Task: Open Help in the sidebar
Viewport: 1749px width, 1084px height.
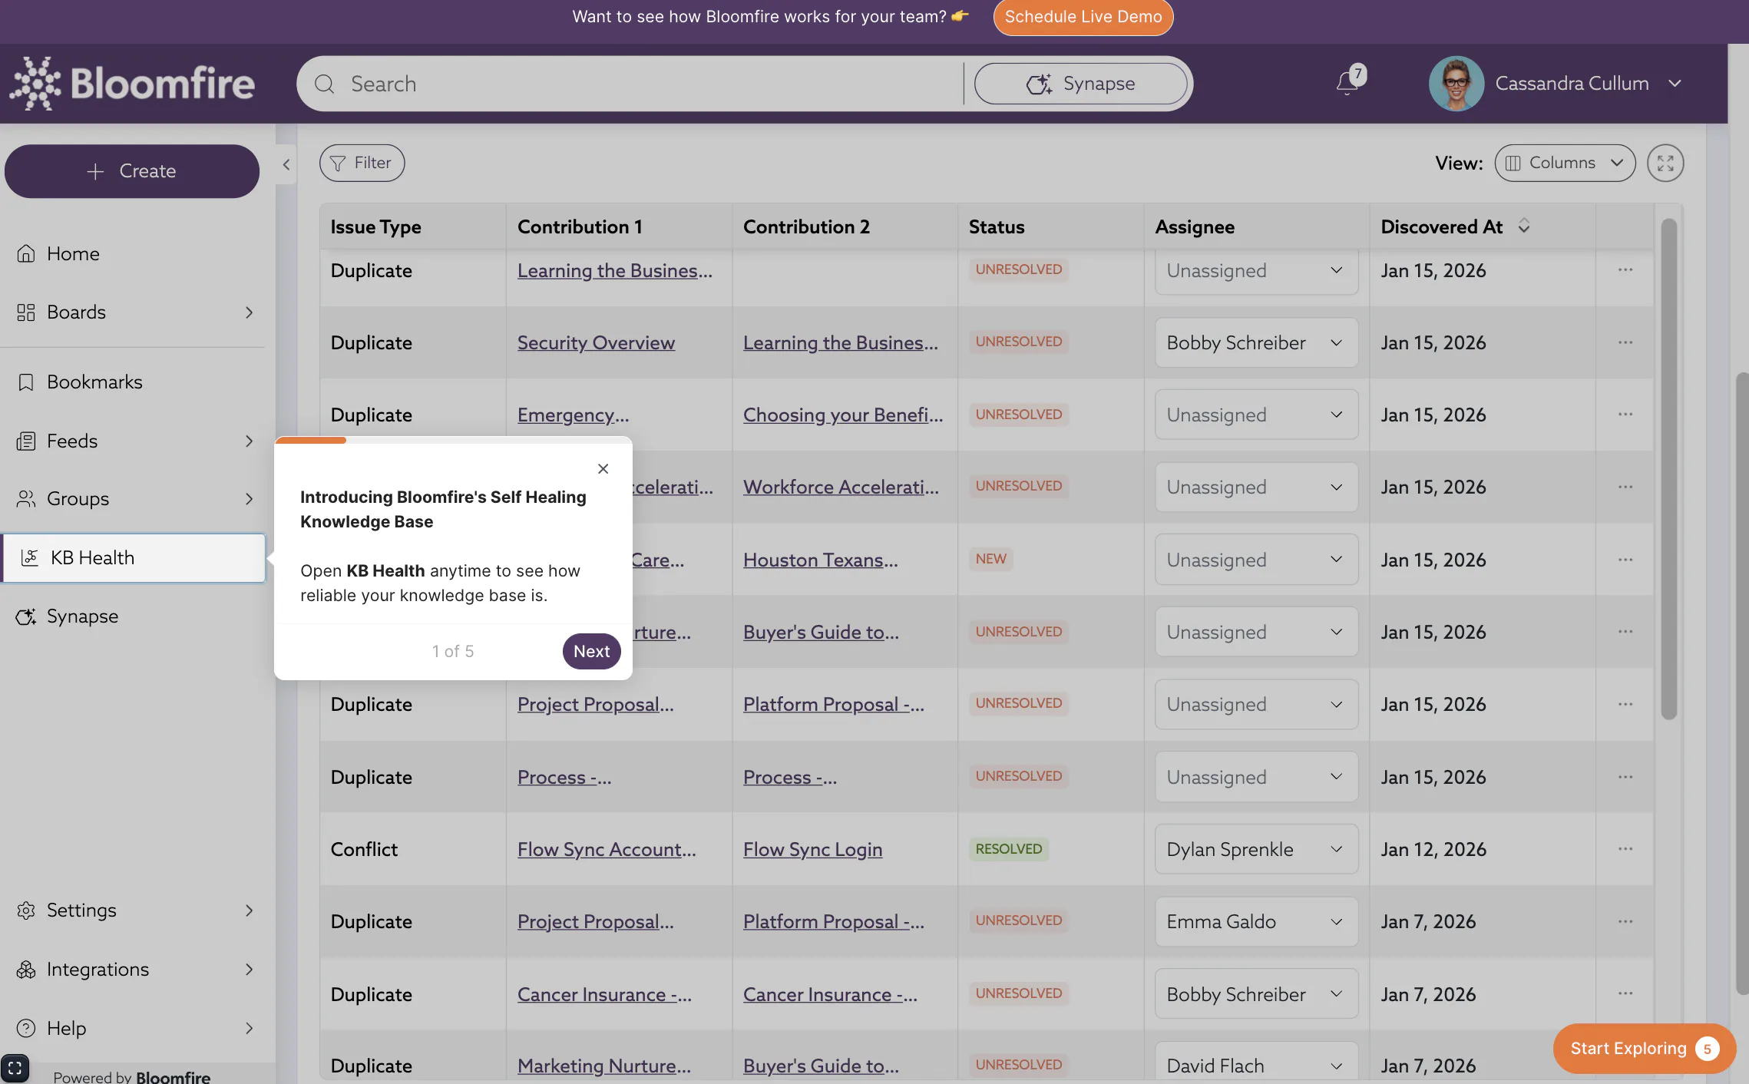Action: (x=66, y=1028)
